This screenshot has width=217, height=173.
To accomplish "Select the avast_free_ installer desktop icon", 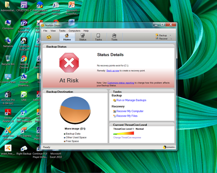I will pos(8,150).
